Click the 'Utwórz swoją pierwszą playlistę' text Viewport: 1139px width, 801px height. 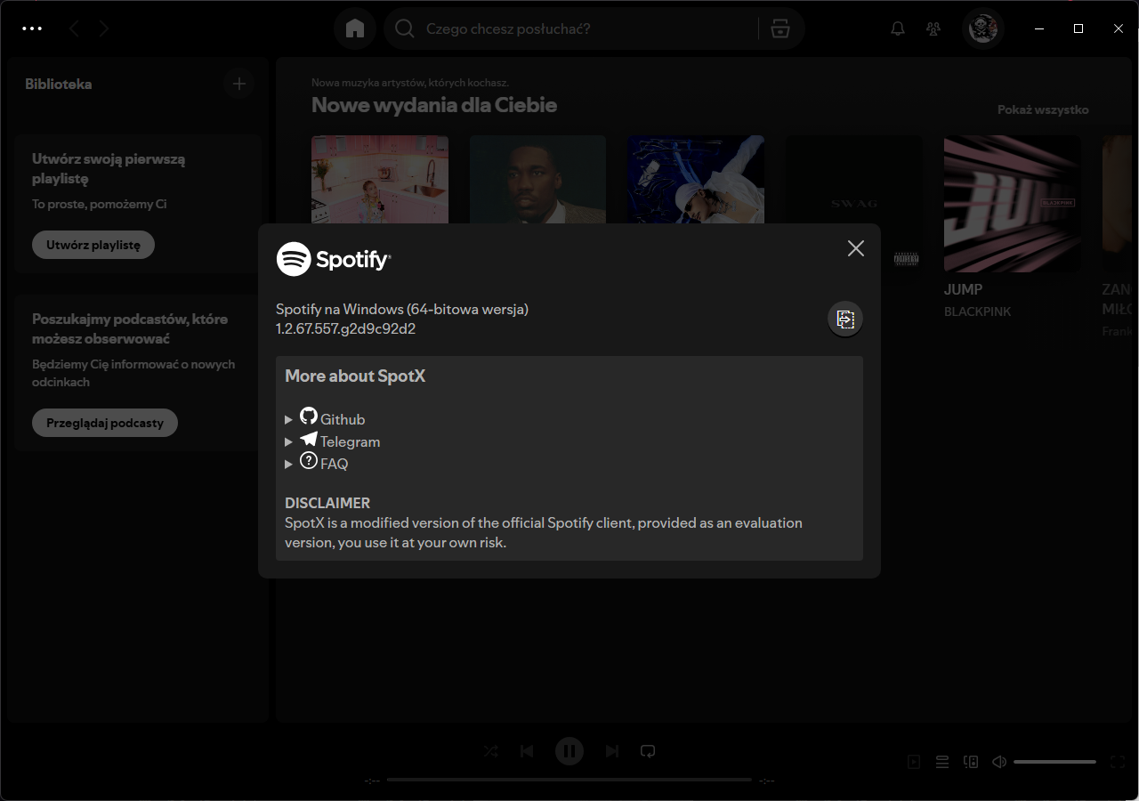pos(109,169)
